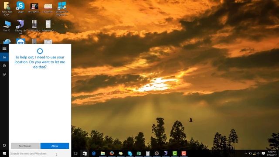Image resolution: width=279 pixels, height=157 pixels.
Task: Launch Firefox from the taskbar
Action: (x=112, y=153)
